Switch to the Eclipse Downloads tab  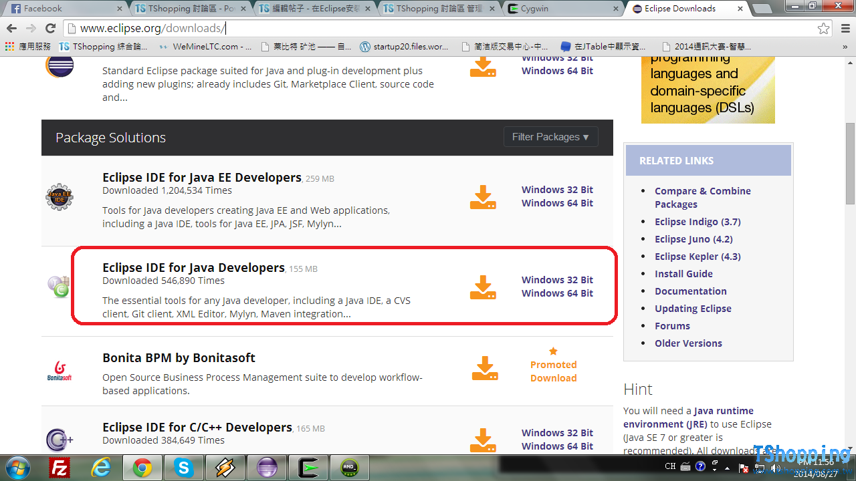pos(688,9)
